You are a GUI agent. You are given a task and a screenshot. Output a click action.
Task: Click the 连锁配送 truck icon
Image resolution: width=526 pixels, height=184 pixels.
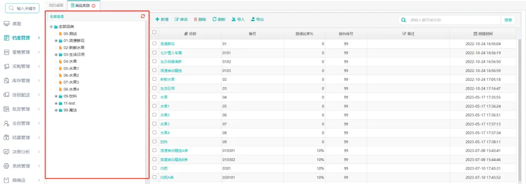6,95
